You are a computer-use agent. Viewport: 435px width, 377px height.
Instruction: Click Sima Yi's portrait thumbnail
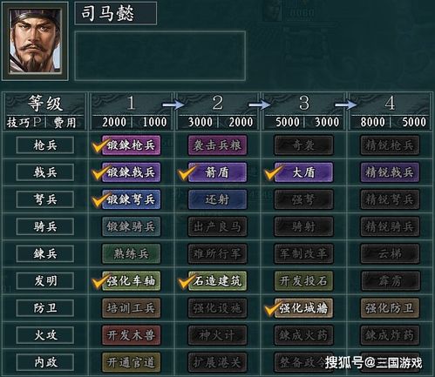coord(35,41)
